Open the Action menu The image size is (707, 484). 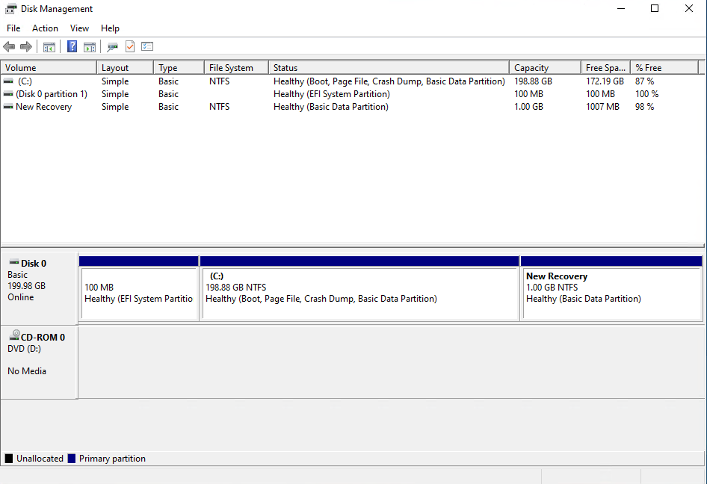pyautogui.click(x=45, y=28)
